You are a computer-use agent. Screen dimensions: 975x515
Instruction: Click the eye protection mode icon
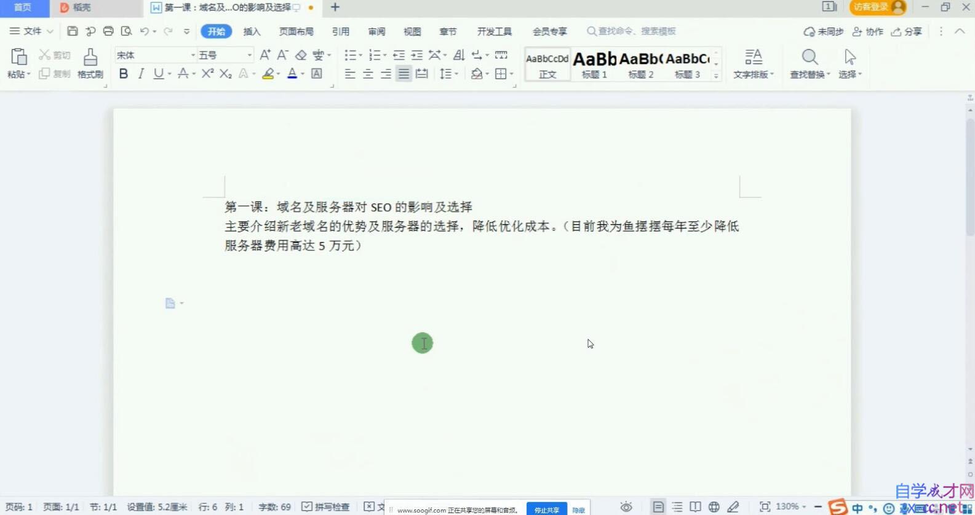(626, 507)
